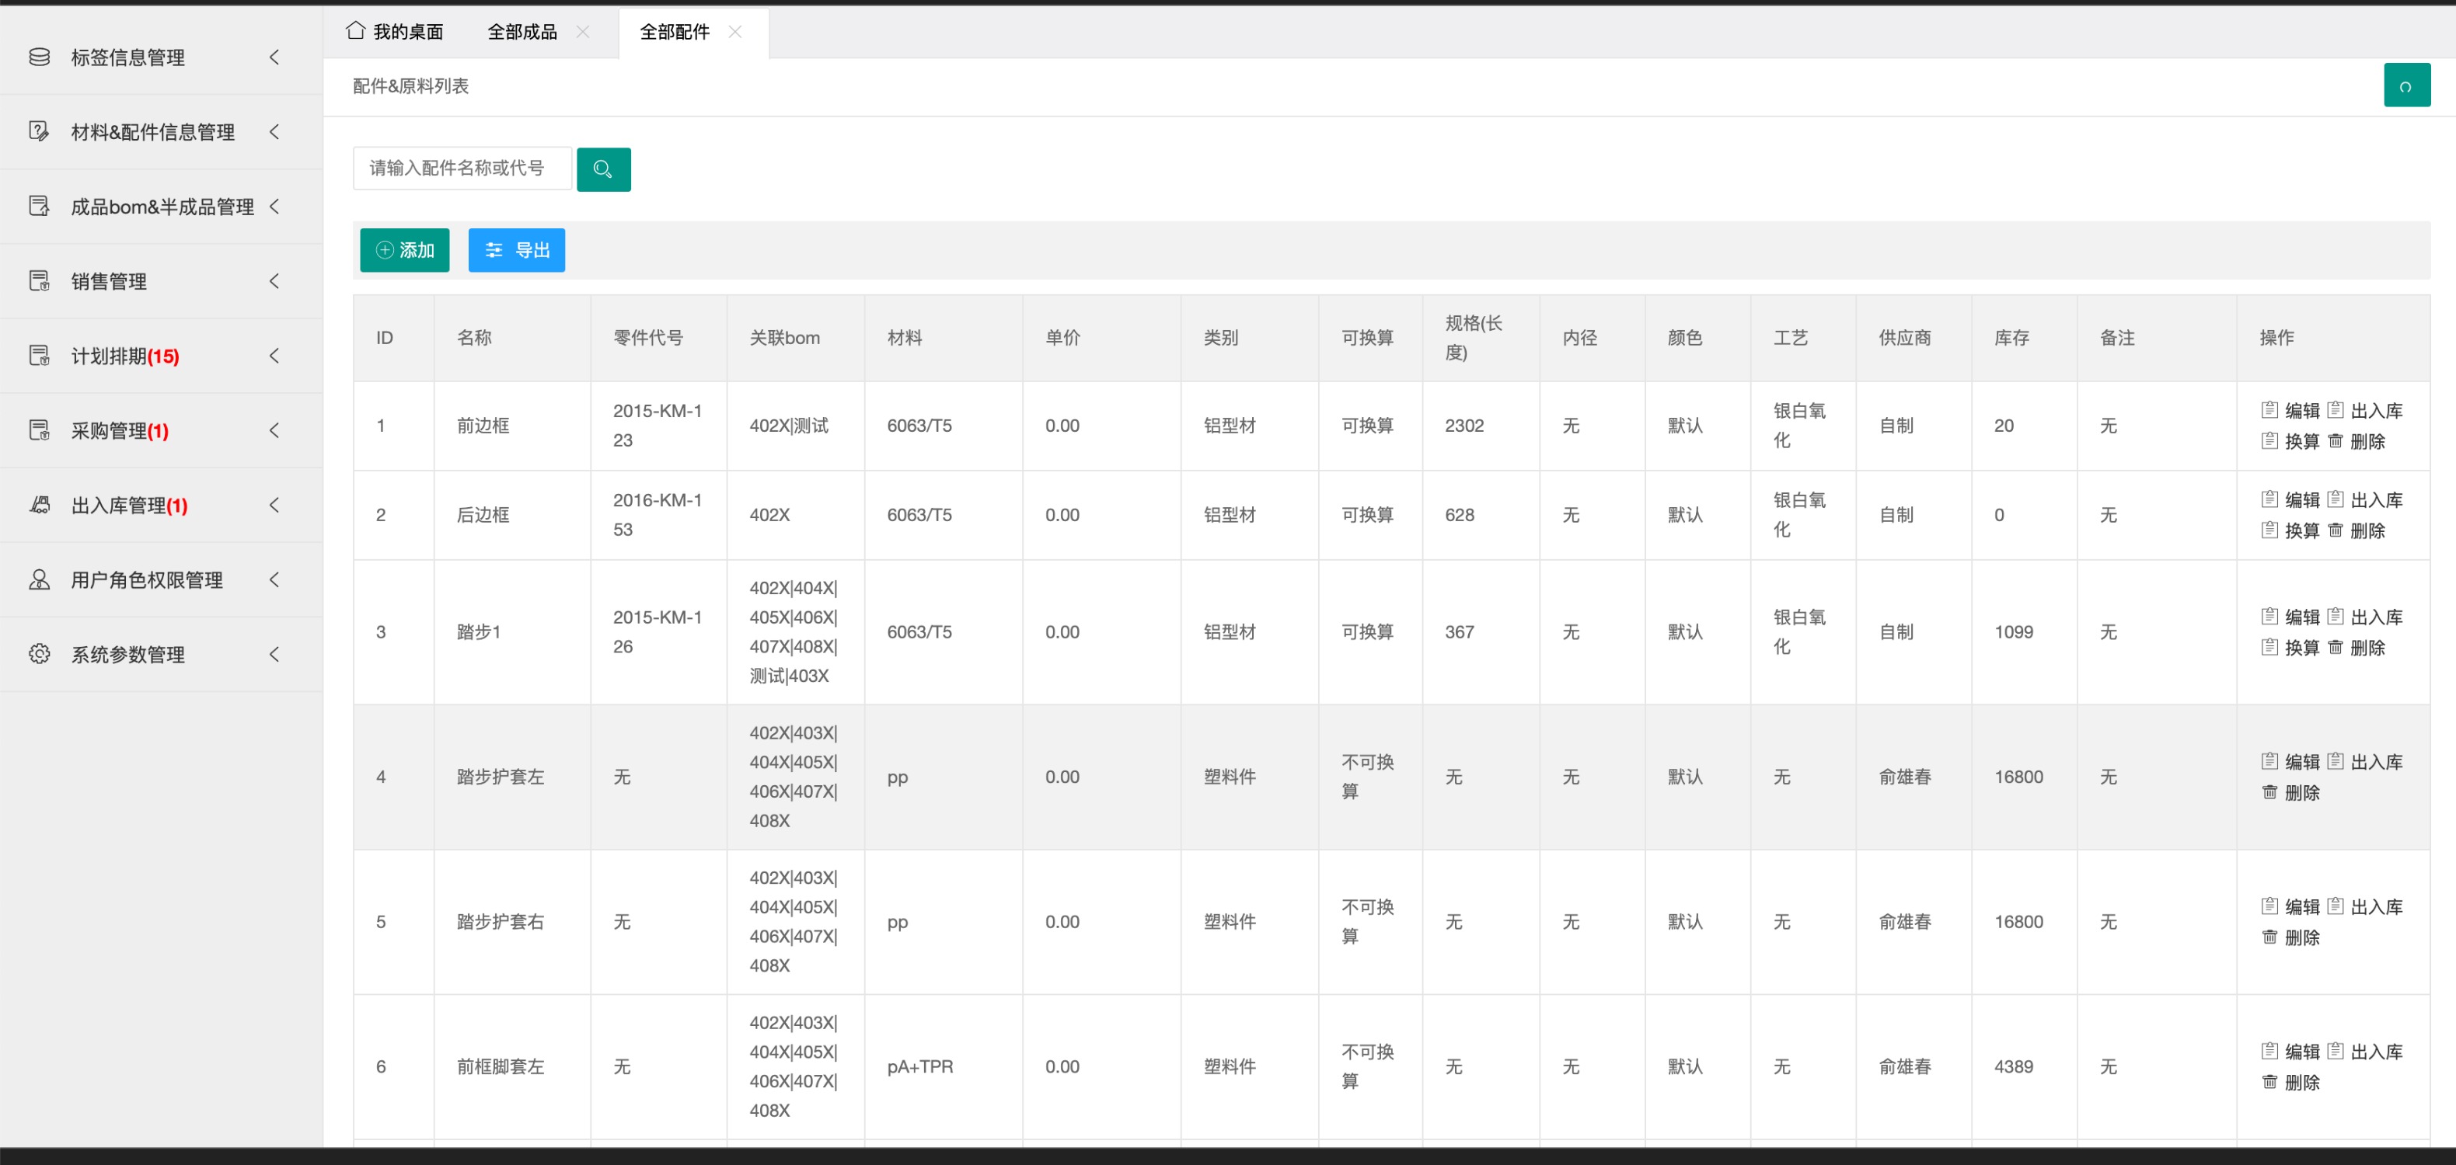The width and height of the screenshot is (2456, 1165).
Task: Expand the 销售管理 chevron
Action: 274,281
